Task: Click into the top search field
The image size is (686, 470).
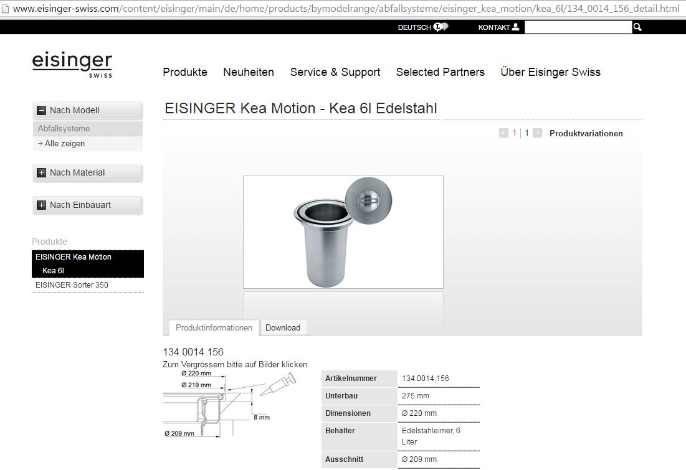Action: [578, 27]
